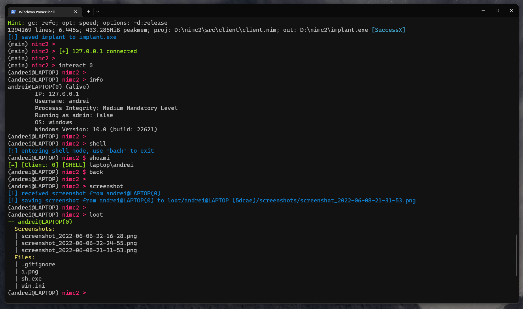Click the "Running as admin: false" line
This screenshot has height=309, width=523.
click(x=74, y=115)
